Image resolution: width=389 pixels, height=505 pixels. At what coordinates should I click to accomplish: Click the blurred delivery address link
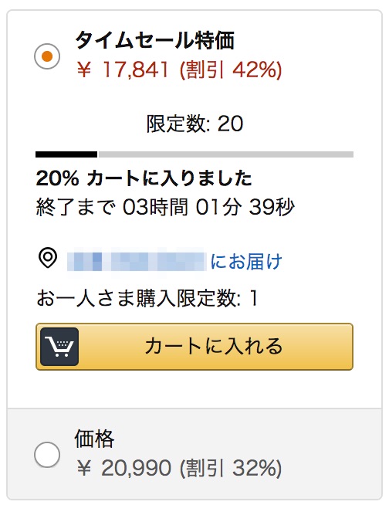coord(137,261)
